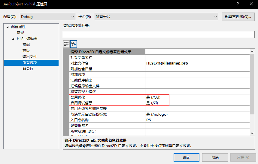The height and width of the screenshot is (164, 258).
Task: Cancel the dialog with 取消
Action: 215,157
